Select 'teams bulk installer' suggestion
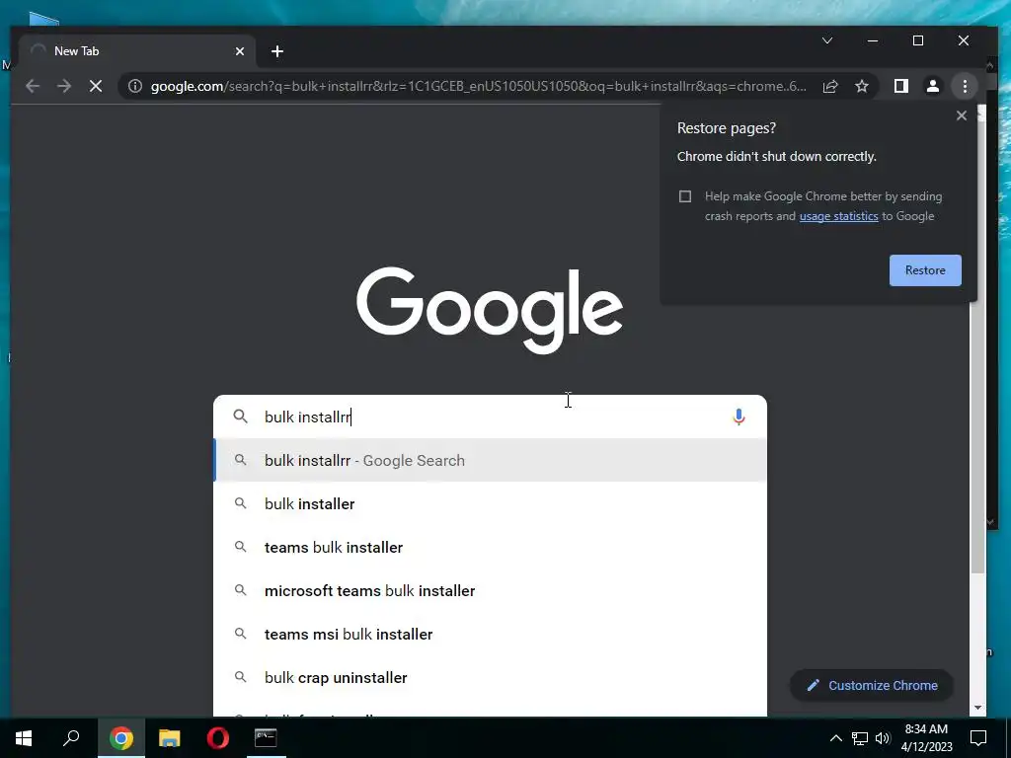This screenshot has height=758, width=1011. 490,547
